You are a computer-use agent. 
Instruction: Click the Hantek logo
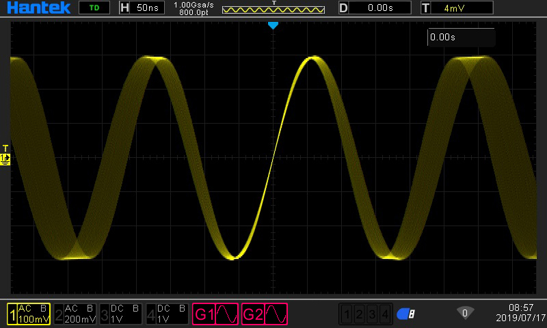[x=38, y=8]
